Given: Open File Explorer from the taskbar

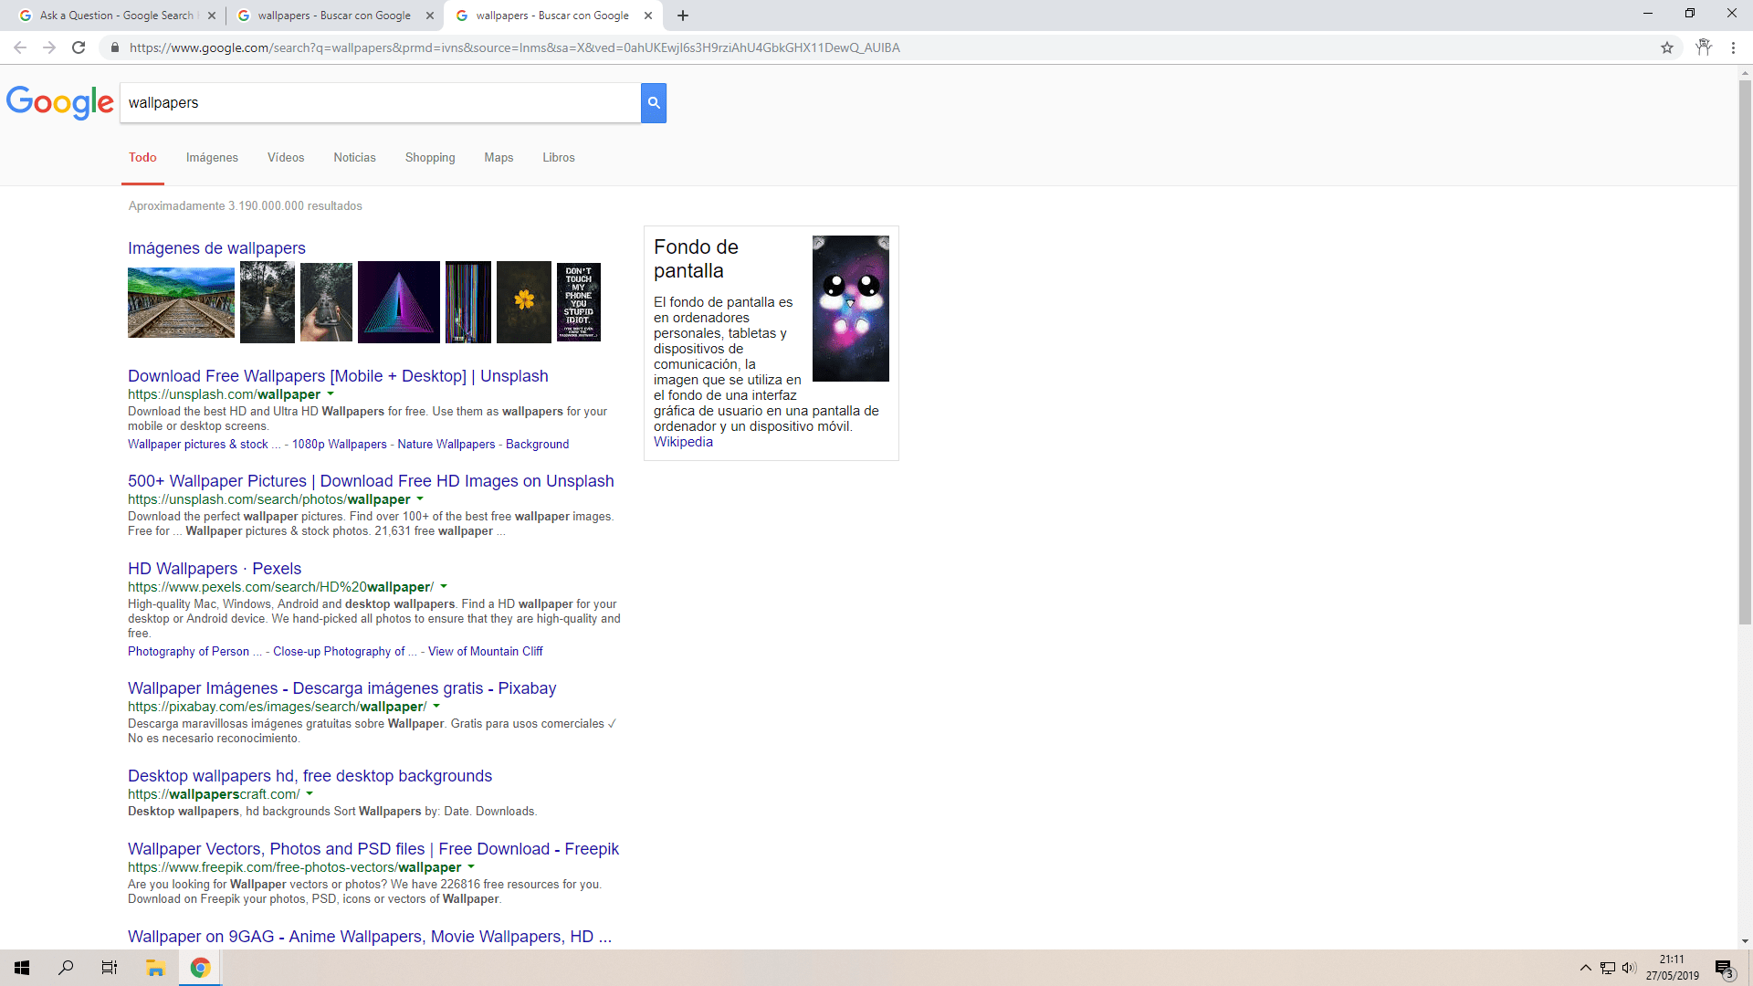Looking at the screenshot, I should [154, 967].
